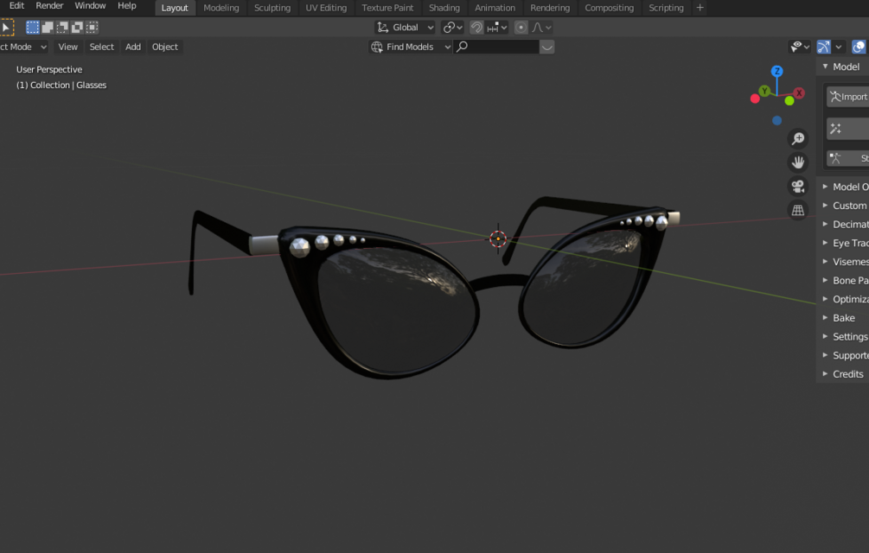Click the zoom view magnifier icon
The width and height of the screenshot is (869, 553).
[797, 138]
